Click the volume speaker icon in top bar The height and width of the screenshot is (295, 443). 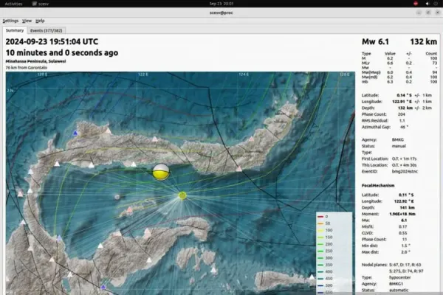(x=427, y=4)
